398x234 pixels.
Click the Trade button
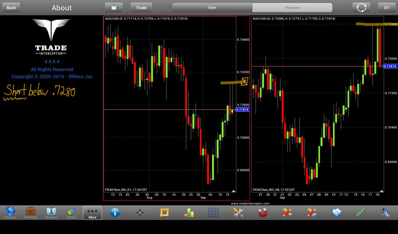[x=141, y=8]
